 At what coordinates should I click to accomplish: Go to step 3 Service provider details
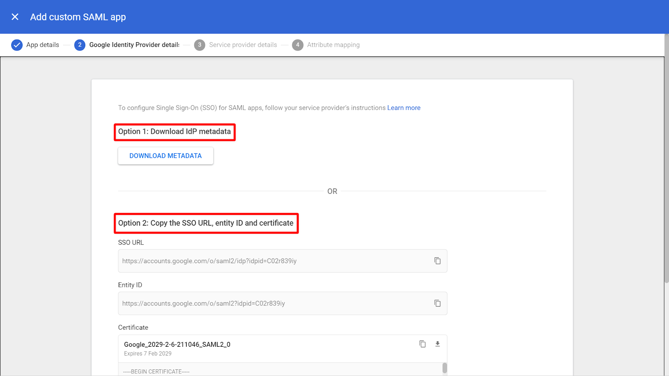click(235, 45)
